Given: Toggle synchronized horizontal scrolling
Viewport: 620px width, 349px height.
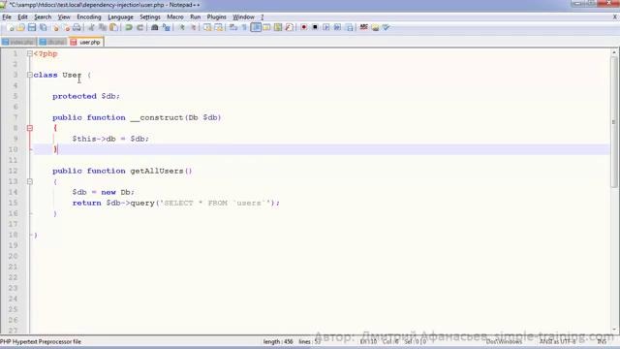Looking at the screenshot, I should (218, 27).
